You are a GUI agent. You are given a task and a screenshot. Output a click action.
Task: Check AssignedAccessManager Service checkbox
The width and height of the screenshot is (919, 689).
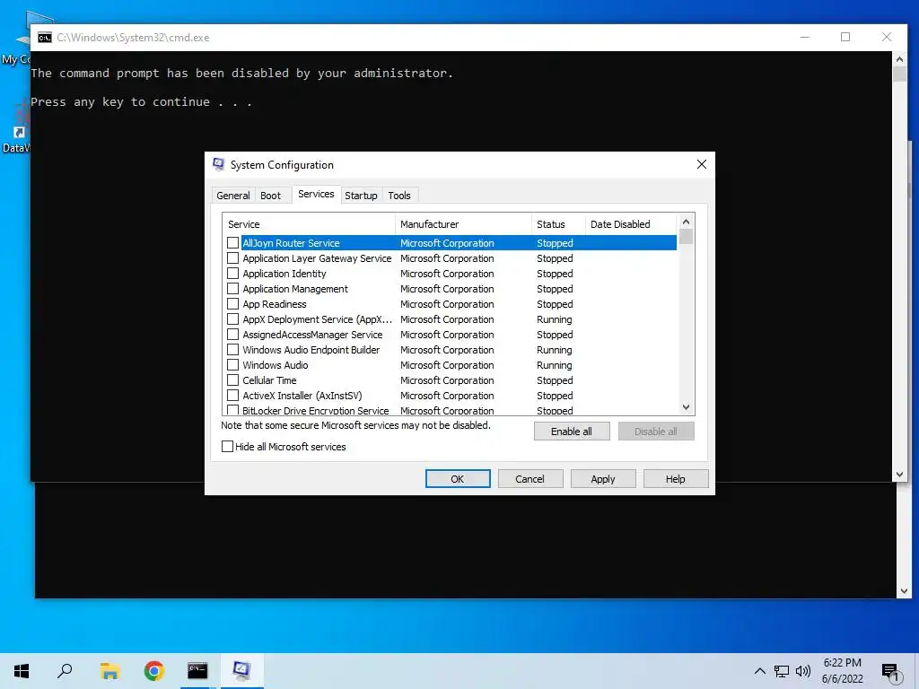232,334
